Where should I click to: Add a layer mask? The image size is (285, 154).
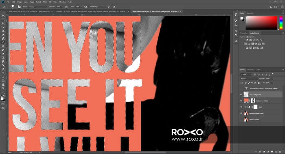coord(264,152)
